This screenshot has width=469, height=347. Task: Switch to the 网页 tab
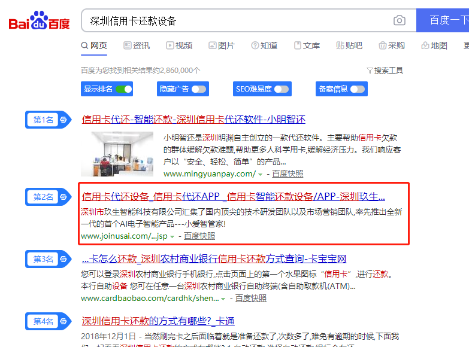click(94, 45)
